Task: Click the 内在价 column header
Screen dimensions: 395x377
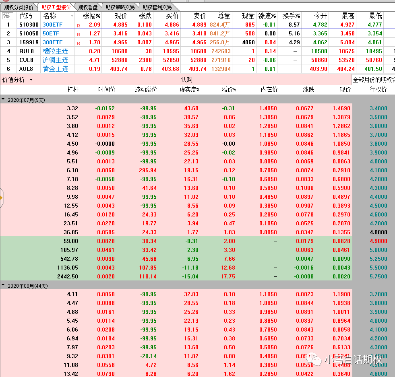Action: coord(269,89)
